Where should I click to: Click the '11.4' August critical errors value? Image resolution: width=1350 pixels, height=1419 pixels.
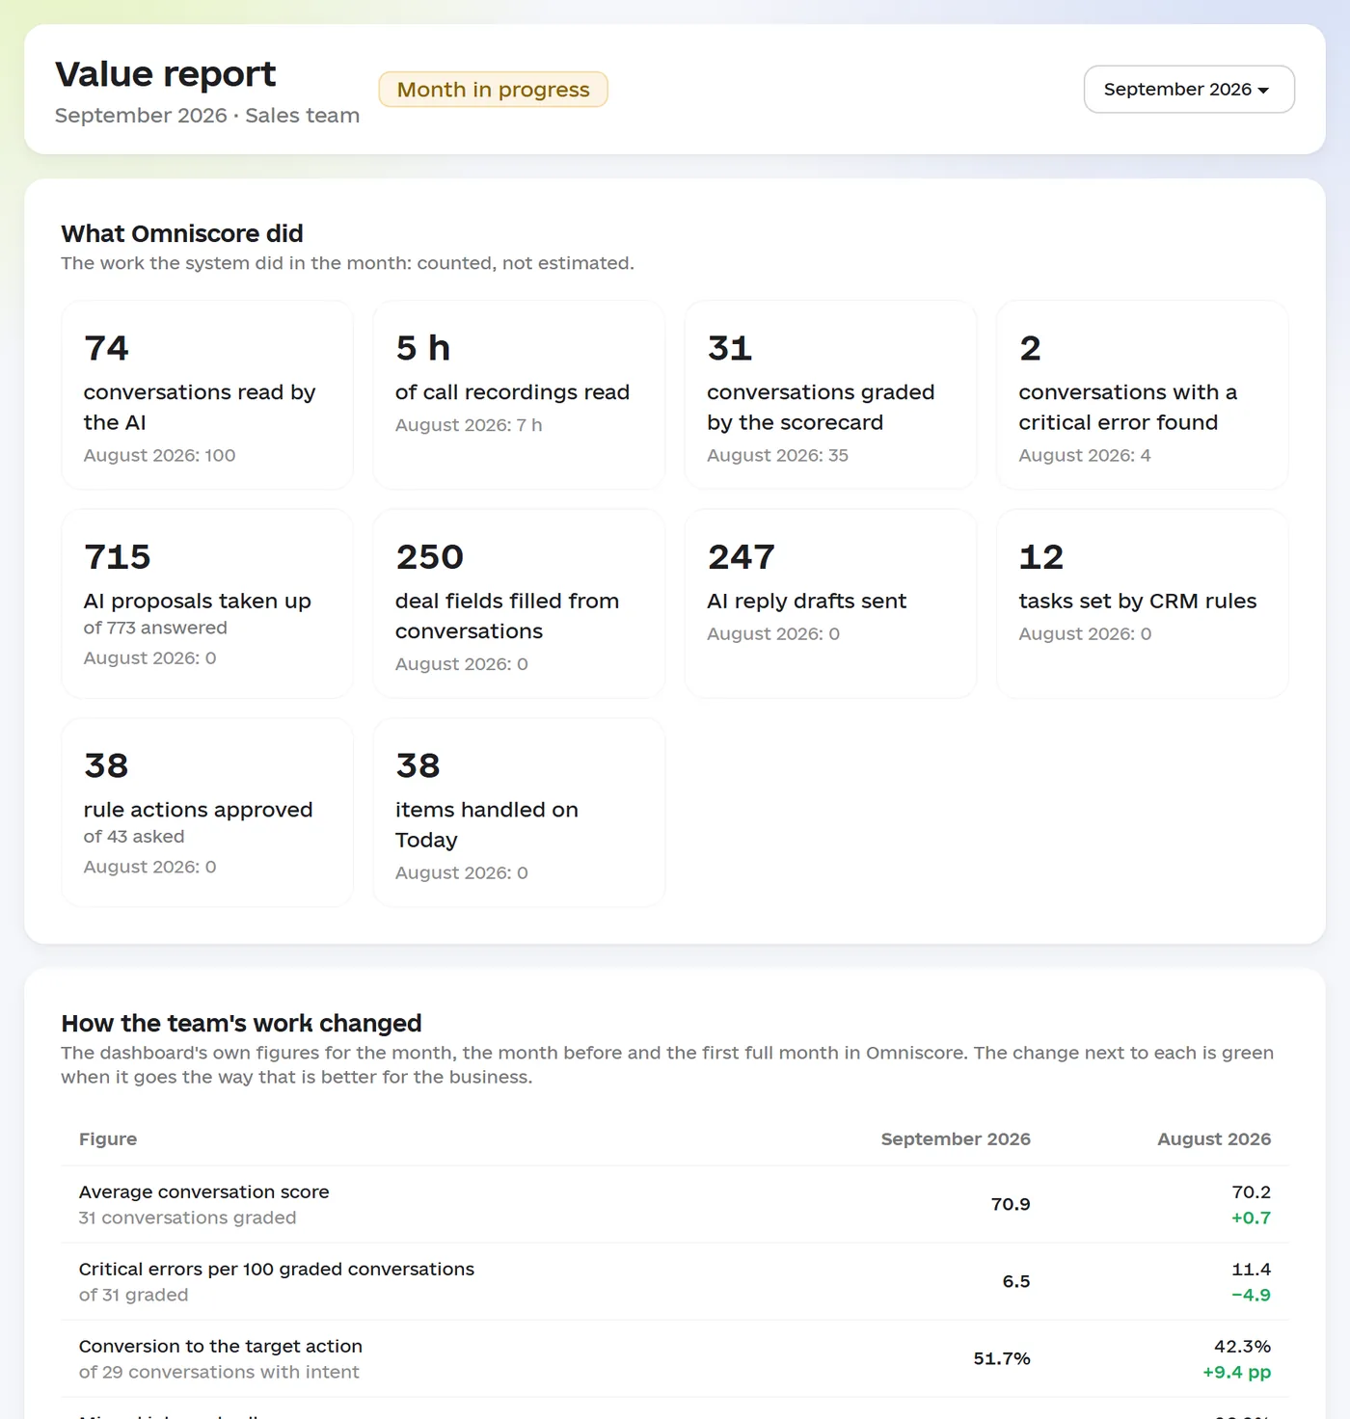click(1251, 1269)
